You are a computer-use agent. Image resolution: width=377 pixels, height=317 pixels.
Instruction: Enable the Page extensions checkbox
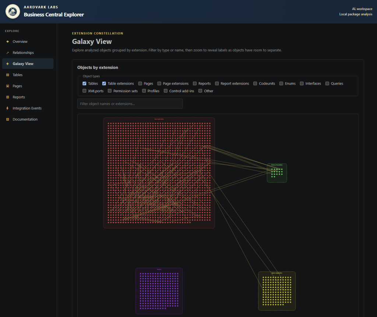tap(159, 83)
